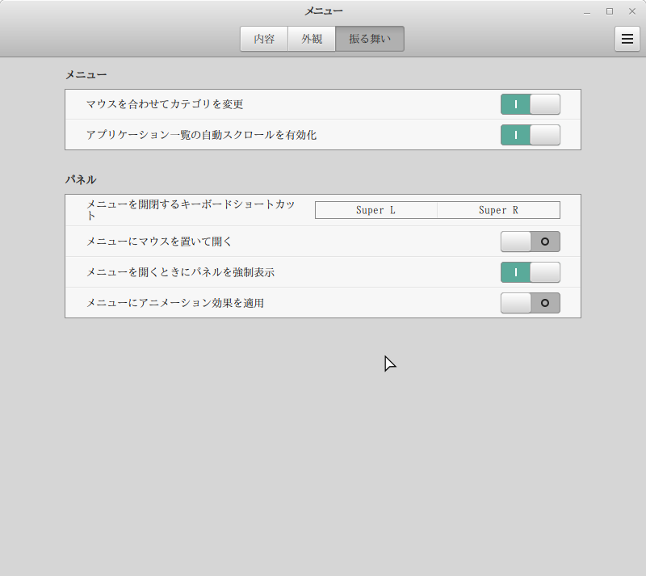Viewport: 646px width, 576px height.
Task: Switch to the 外観 tab
Action: [x=312, y=39]
